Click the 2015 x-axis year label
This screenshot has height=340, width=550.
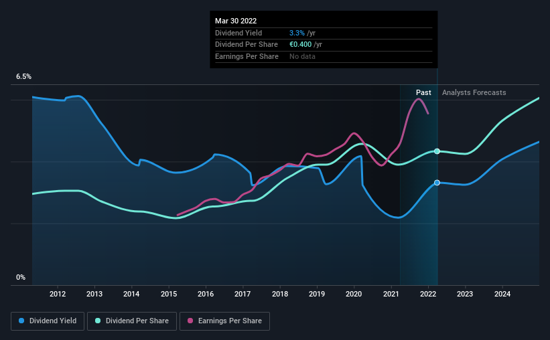click(x=169, y=294)
